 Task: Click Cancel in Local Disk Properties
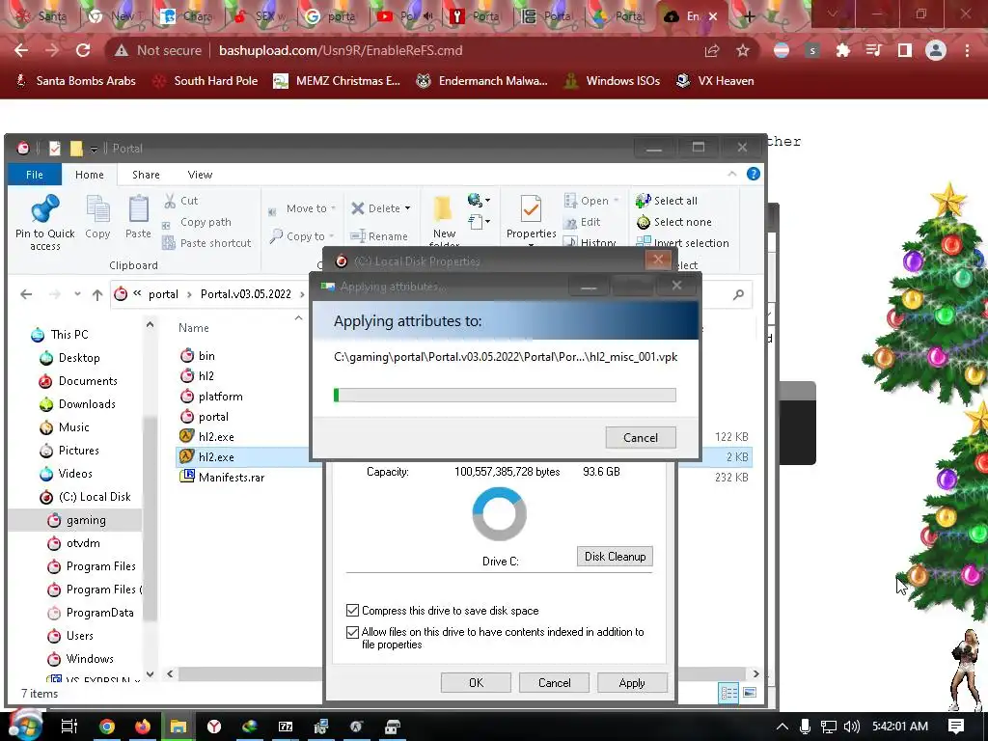[x=554, y=683]
